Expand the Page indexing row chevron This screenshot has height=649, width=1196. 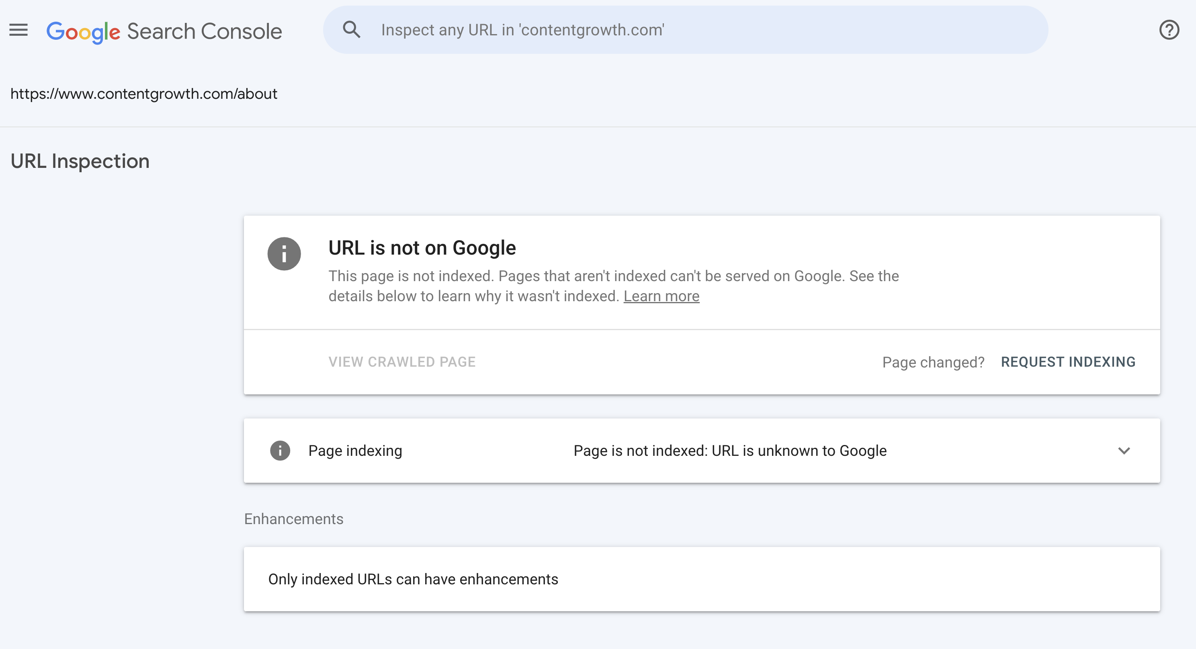(x=1124, y=451)
